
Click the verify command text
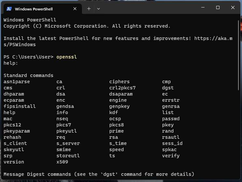point(171,156)
